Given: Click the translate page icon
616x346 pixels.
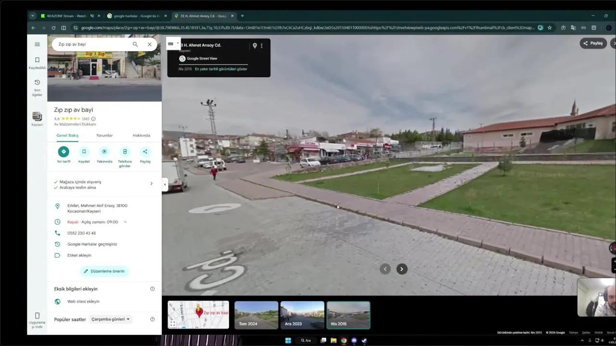Looking at the screenshot, I should pos(574,28).
